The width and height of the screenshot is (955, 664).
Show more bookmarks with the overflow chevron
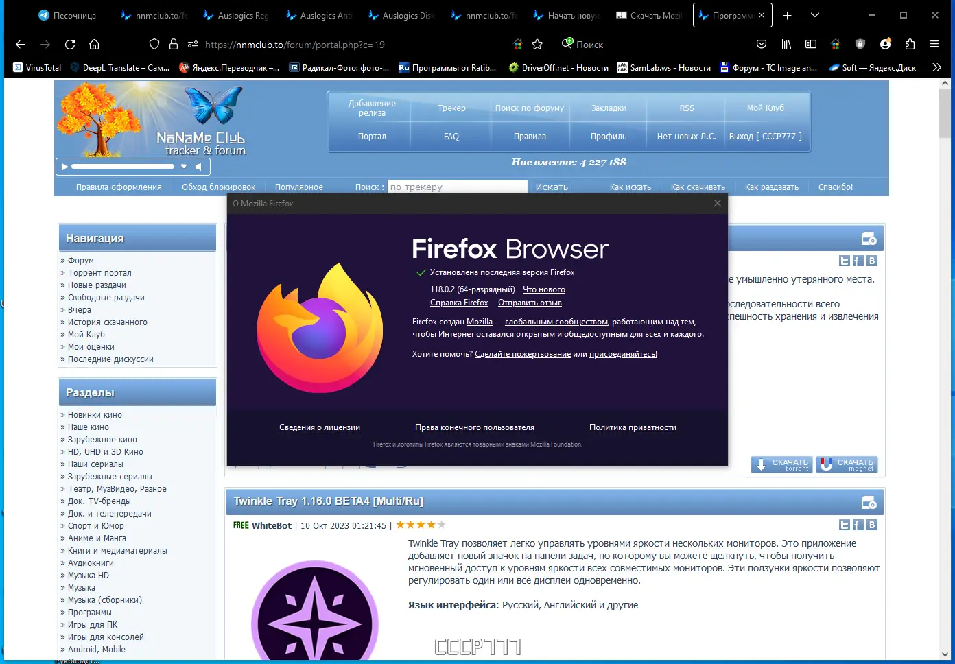tap(937, 67)
